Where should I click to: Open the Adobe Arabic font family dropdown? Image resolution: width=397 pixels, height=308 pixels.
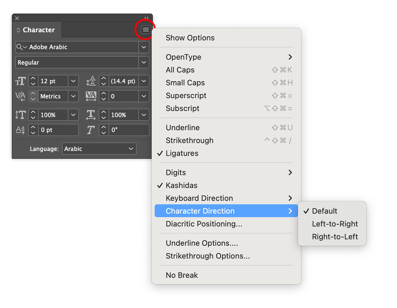click(144, 47)
